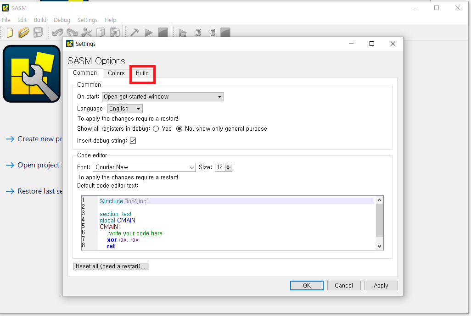
Task: Open the Language dropdown
Action: 125,109
